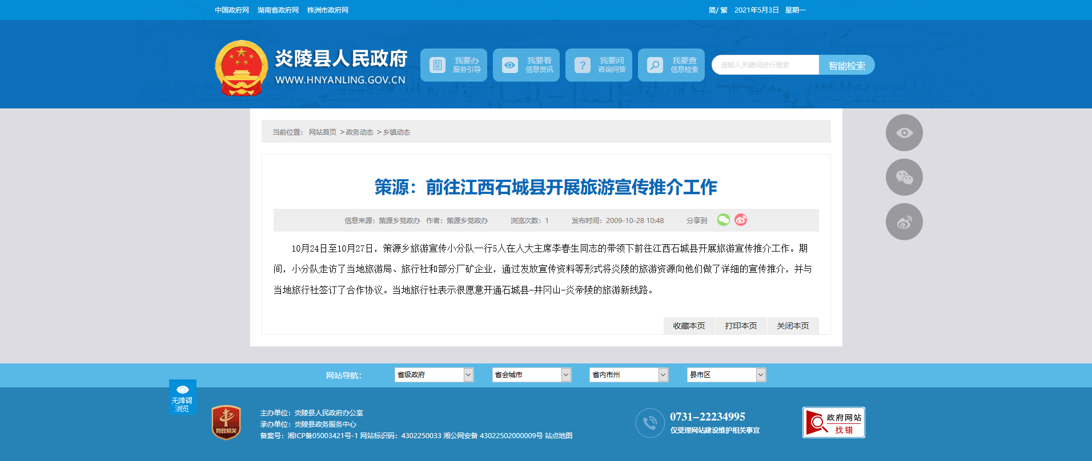Expand the 省级政府 dropdown
The width and height of the screenshot is (1092, 461).
click(x=434, y=375)
